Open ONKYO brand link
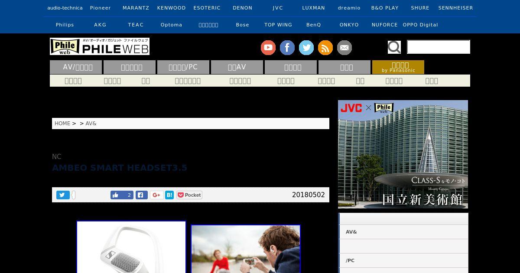This screenshot has width=520, height=273. (x=349, y=25)
